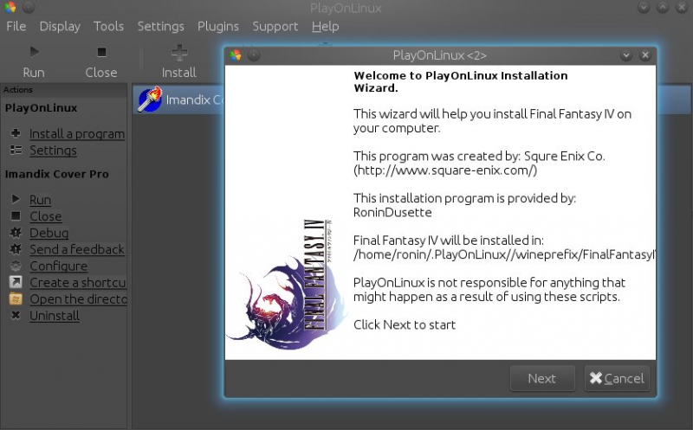Click the folder icon beside Open the directory
Viewport: 693px width, 430px height.
(x=16, y=298)
